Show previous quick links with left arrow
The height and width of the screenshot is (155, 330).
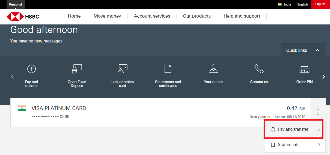[12, 77]
